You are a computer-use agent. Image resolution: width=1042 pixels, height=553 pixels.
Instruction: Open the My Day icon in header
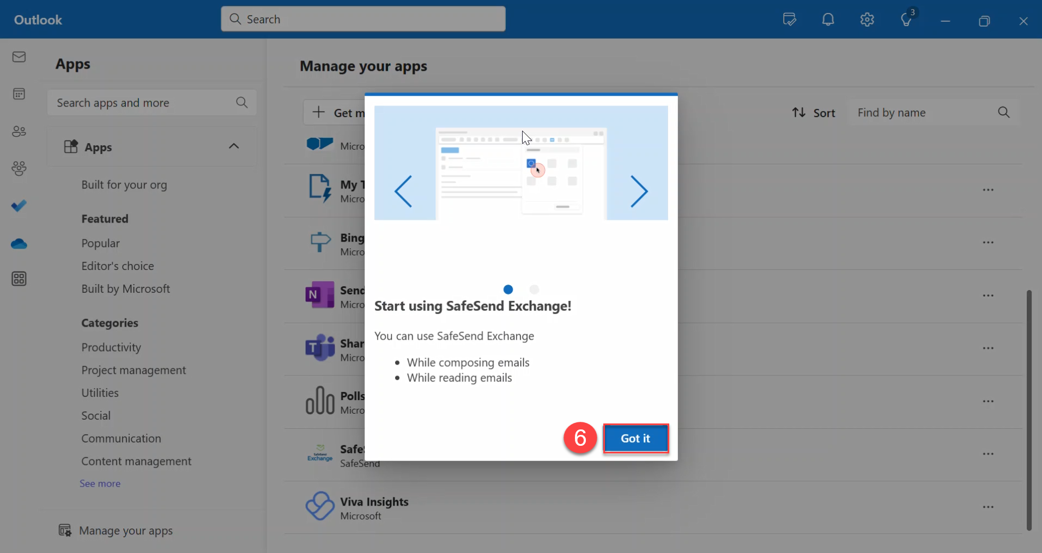coord(789,20)
